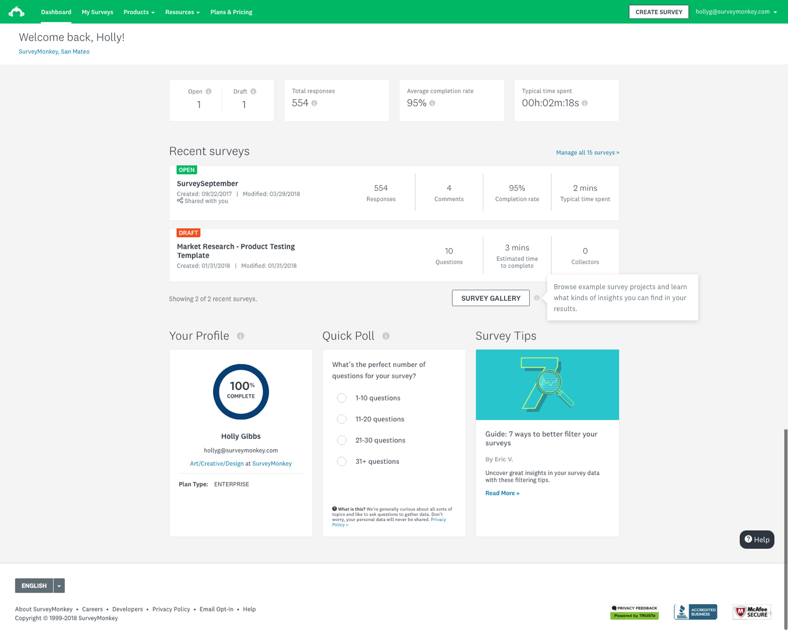Click info icon next to Open count
Viewport: 788px width, 631px height.
point(208,91)
